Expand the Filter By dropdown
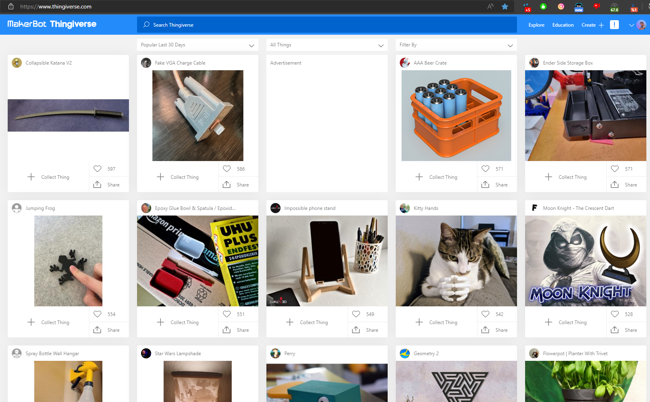The height and width of the screenshot is (402, 650). 456,45
